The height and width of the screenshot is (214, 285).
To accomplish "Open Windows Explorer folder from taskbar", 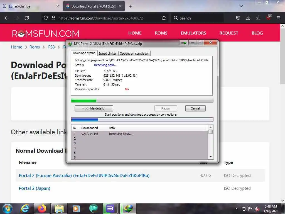I will (59, 208).
